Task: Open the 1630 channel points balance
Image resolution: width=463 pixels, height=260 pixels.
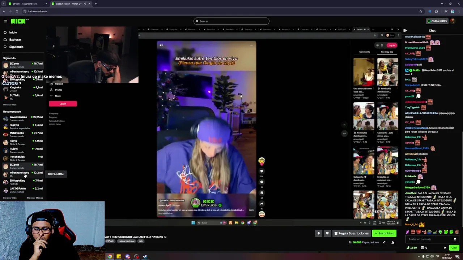Action: pos(412,248)
